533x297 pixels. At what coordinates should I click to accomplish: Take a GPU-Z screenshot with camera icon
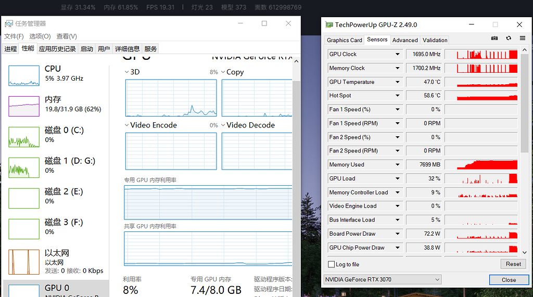[494, 38]
